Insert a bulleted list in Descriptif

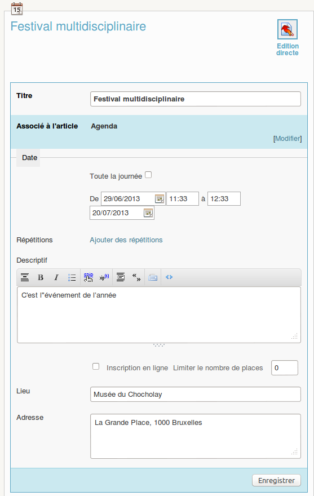click(72, 277)
